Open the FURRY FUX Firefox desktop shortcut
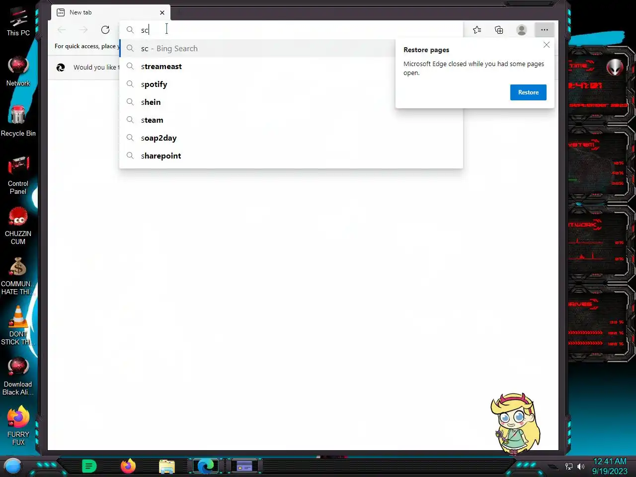636x477 pixels. pos(18,426)
